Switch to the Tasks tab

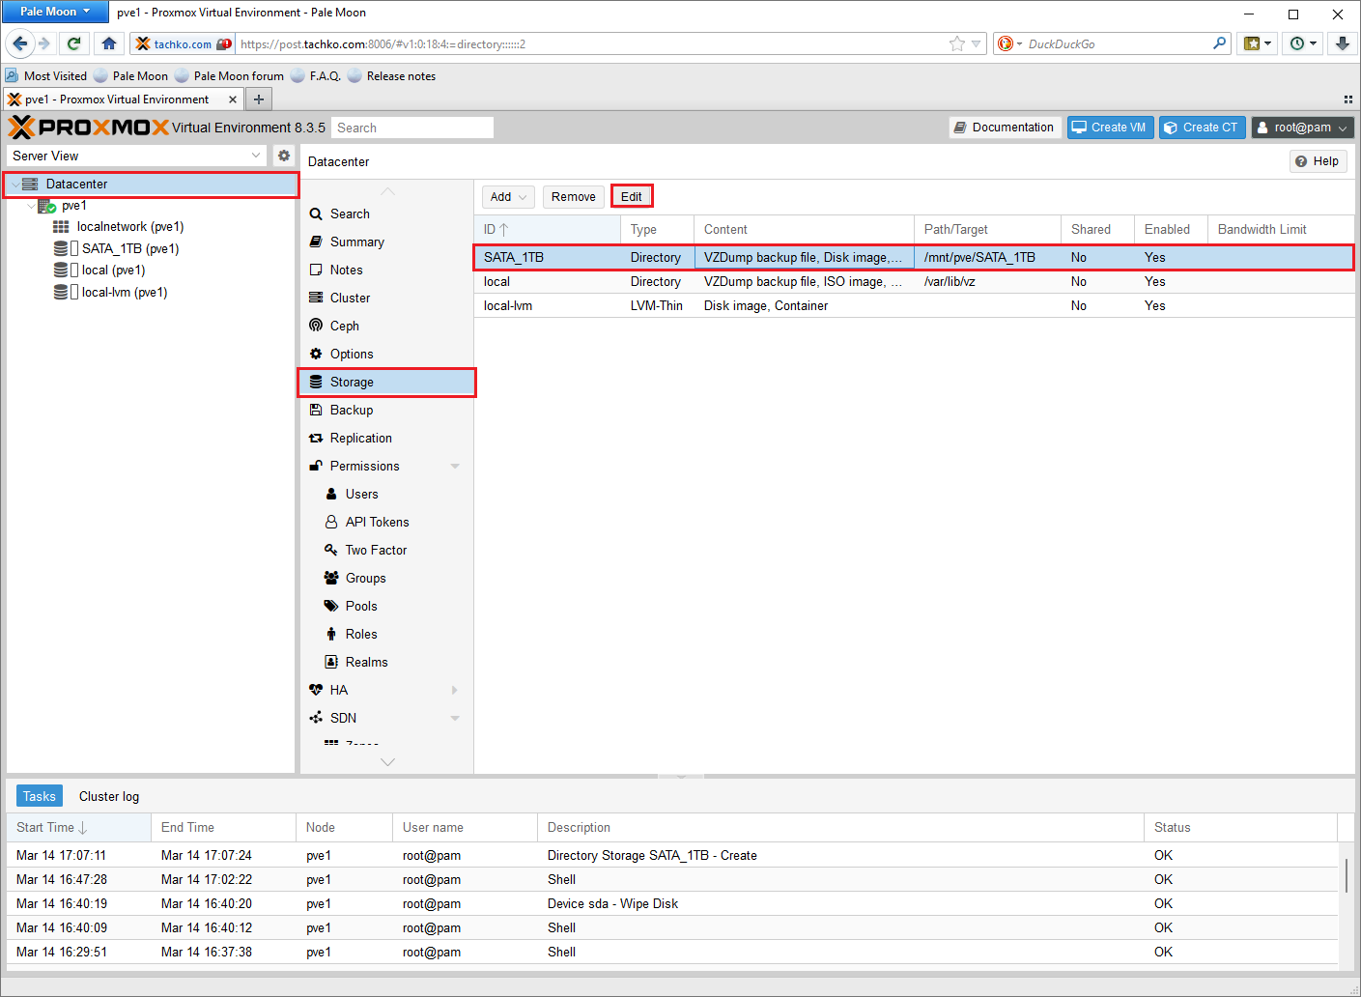point(40,796)
